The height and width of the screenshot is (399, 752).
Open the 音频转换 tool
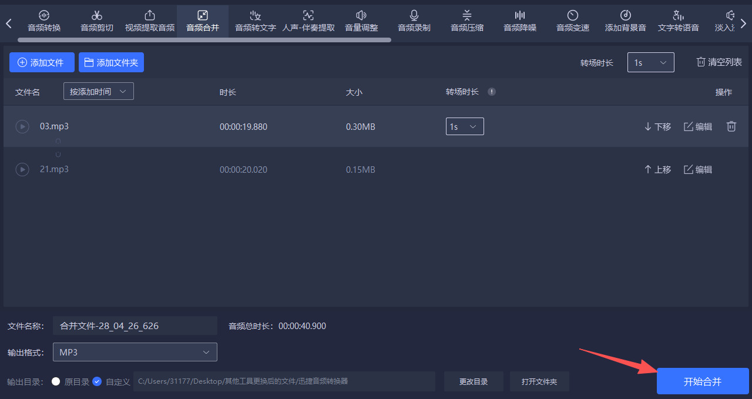tap(44, 21)
